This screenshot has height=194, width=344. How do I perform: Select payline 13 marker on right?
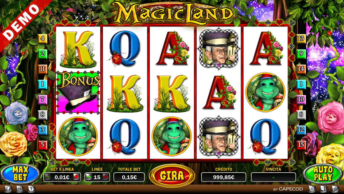point(301,39)
